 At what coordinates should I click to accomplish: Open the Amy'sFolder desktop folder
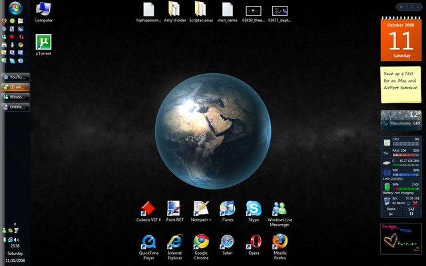pyautogui.click(x=174, y=9)
